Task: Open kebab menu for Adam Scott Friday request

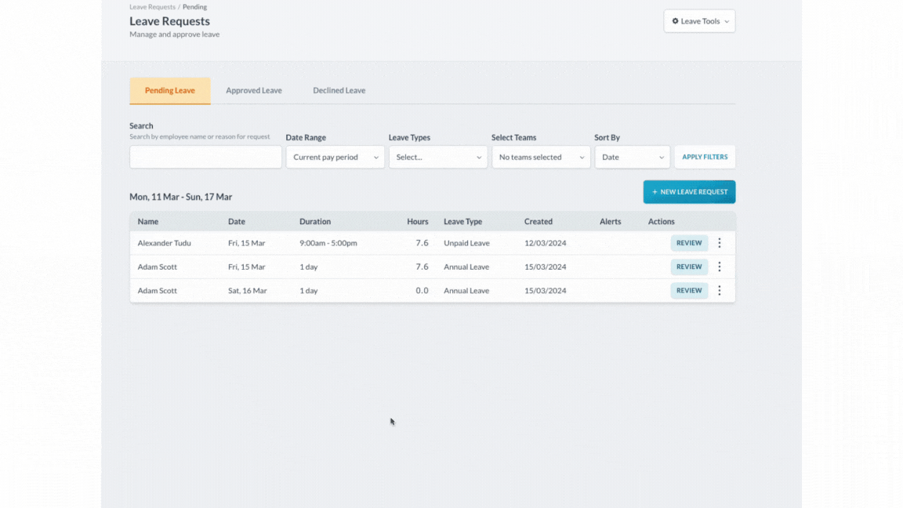Action: [x=720, y=267]
